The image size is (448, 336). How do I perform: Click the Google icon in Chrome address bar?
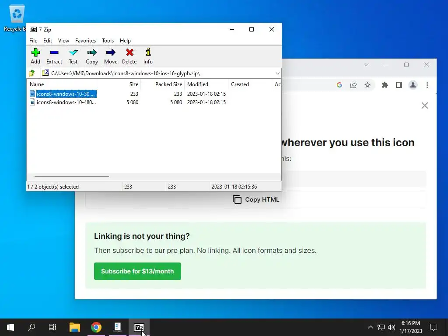point(339,85)
